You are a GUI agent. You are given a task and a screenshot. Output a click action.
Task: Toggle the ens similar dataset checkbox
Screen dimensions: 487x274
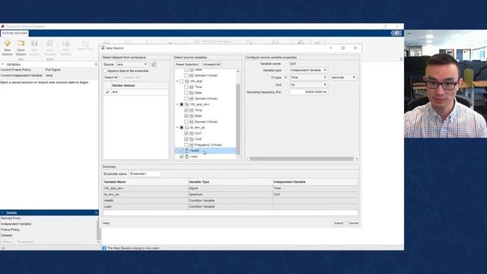[x=107, y=92]
